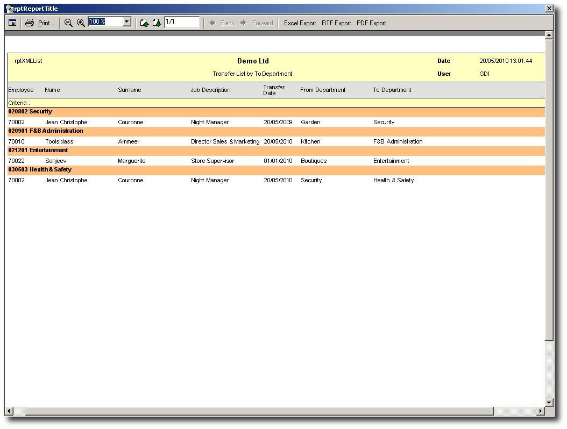Close the rptReportTitle window
The height and width of the screenshot is (429, 567).
pyautogui.click(x=549, y=9)
